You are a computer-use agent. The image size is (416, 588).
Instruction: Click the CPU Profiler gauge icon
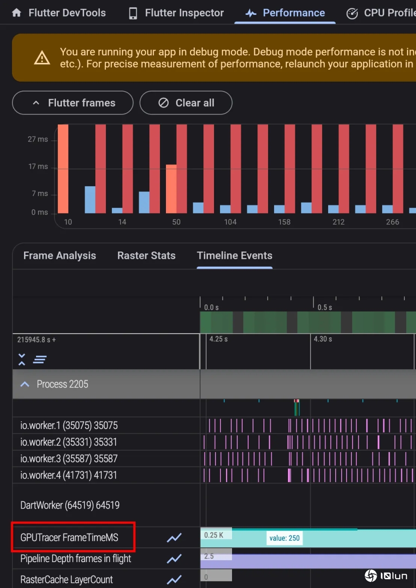click(352, 13)
